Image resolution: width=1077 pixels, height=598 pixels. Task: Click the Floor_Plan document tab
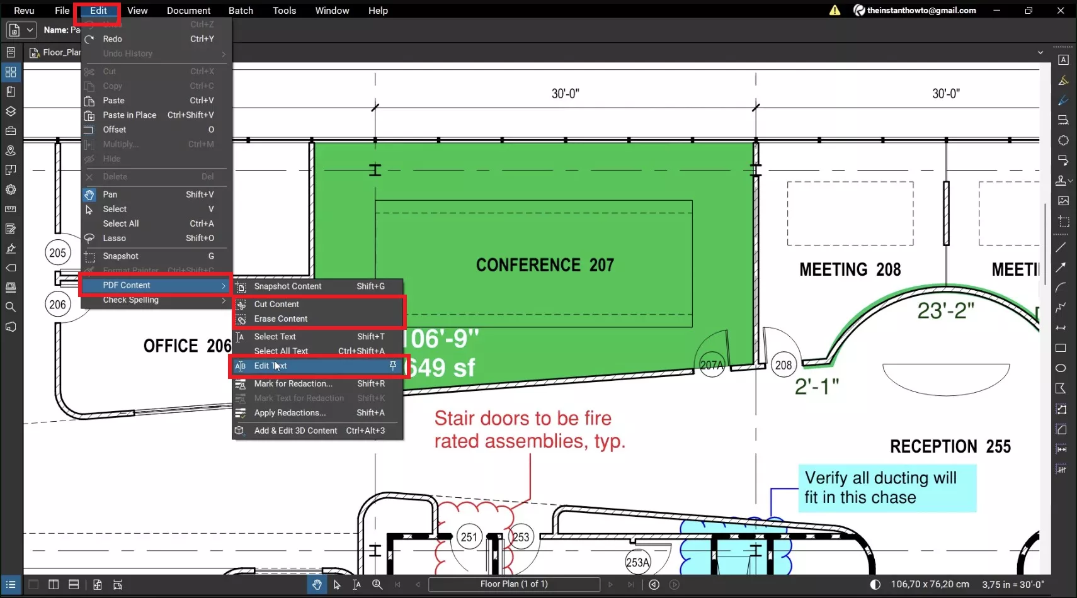(x=55, y=52)
